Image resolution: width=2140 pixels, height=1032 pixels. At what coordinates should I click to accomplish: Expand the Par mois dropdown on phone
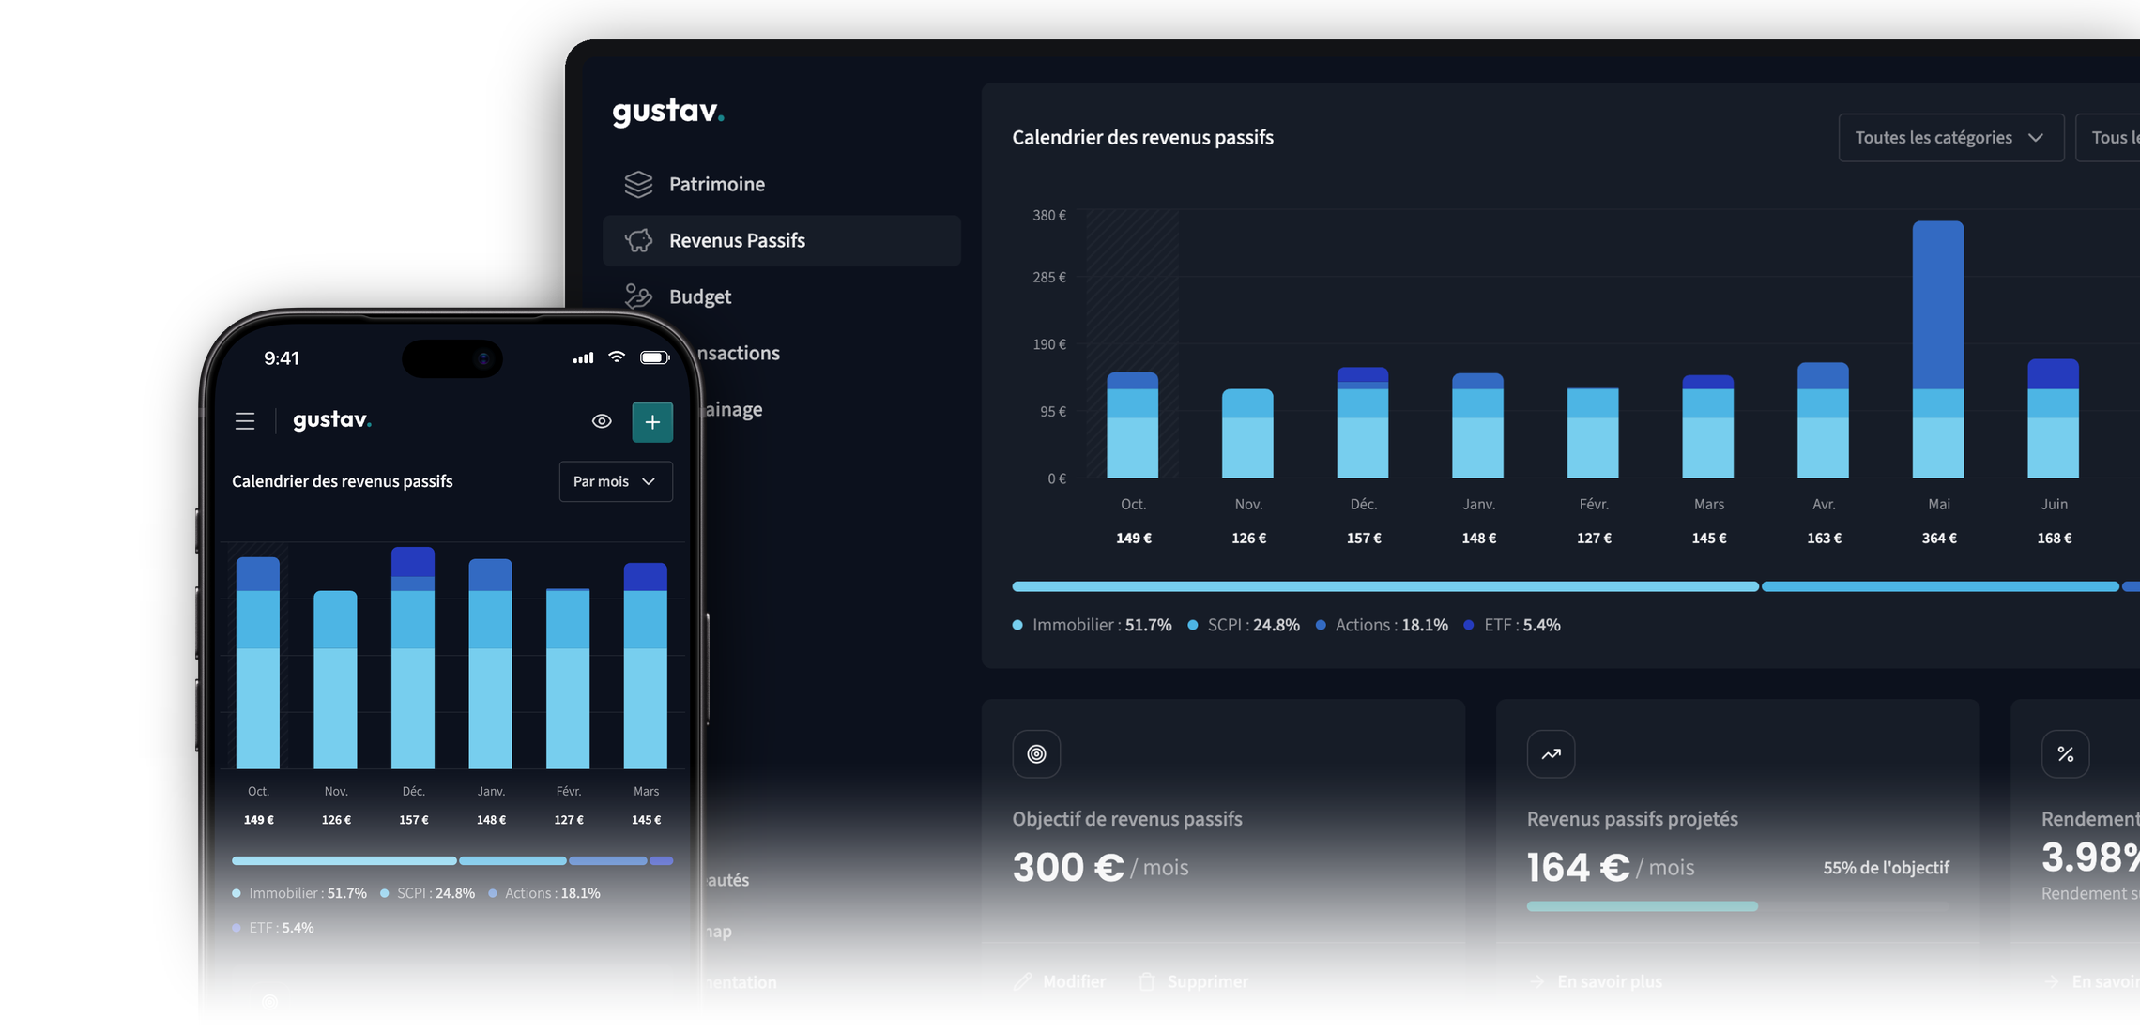(x=615, y=481)
